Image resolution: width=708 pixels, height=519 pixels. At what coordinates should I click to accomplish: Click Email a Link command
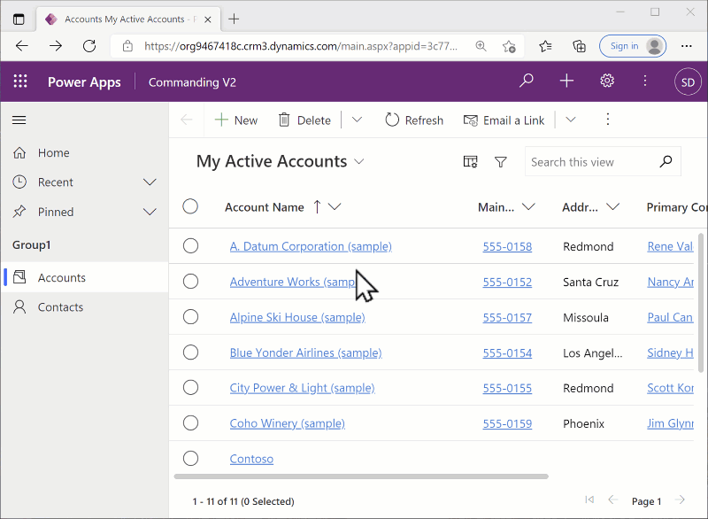tap(504, 120)
